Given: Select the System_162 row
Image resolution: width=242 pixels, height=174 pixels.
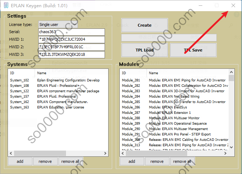Looking at the screenshot, I should click(58, 102).
